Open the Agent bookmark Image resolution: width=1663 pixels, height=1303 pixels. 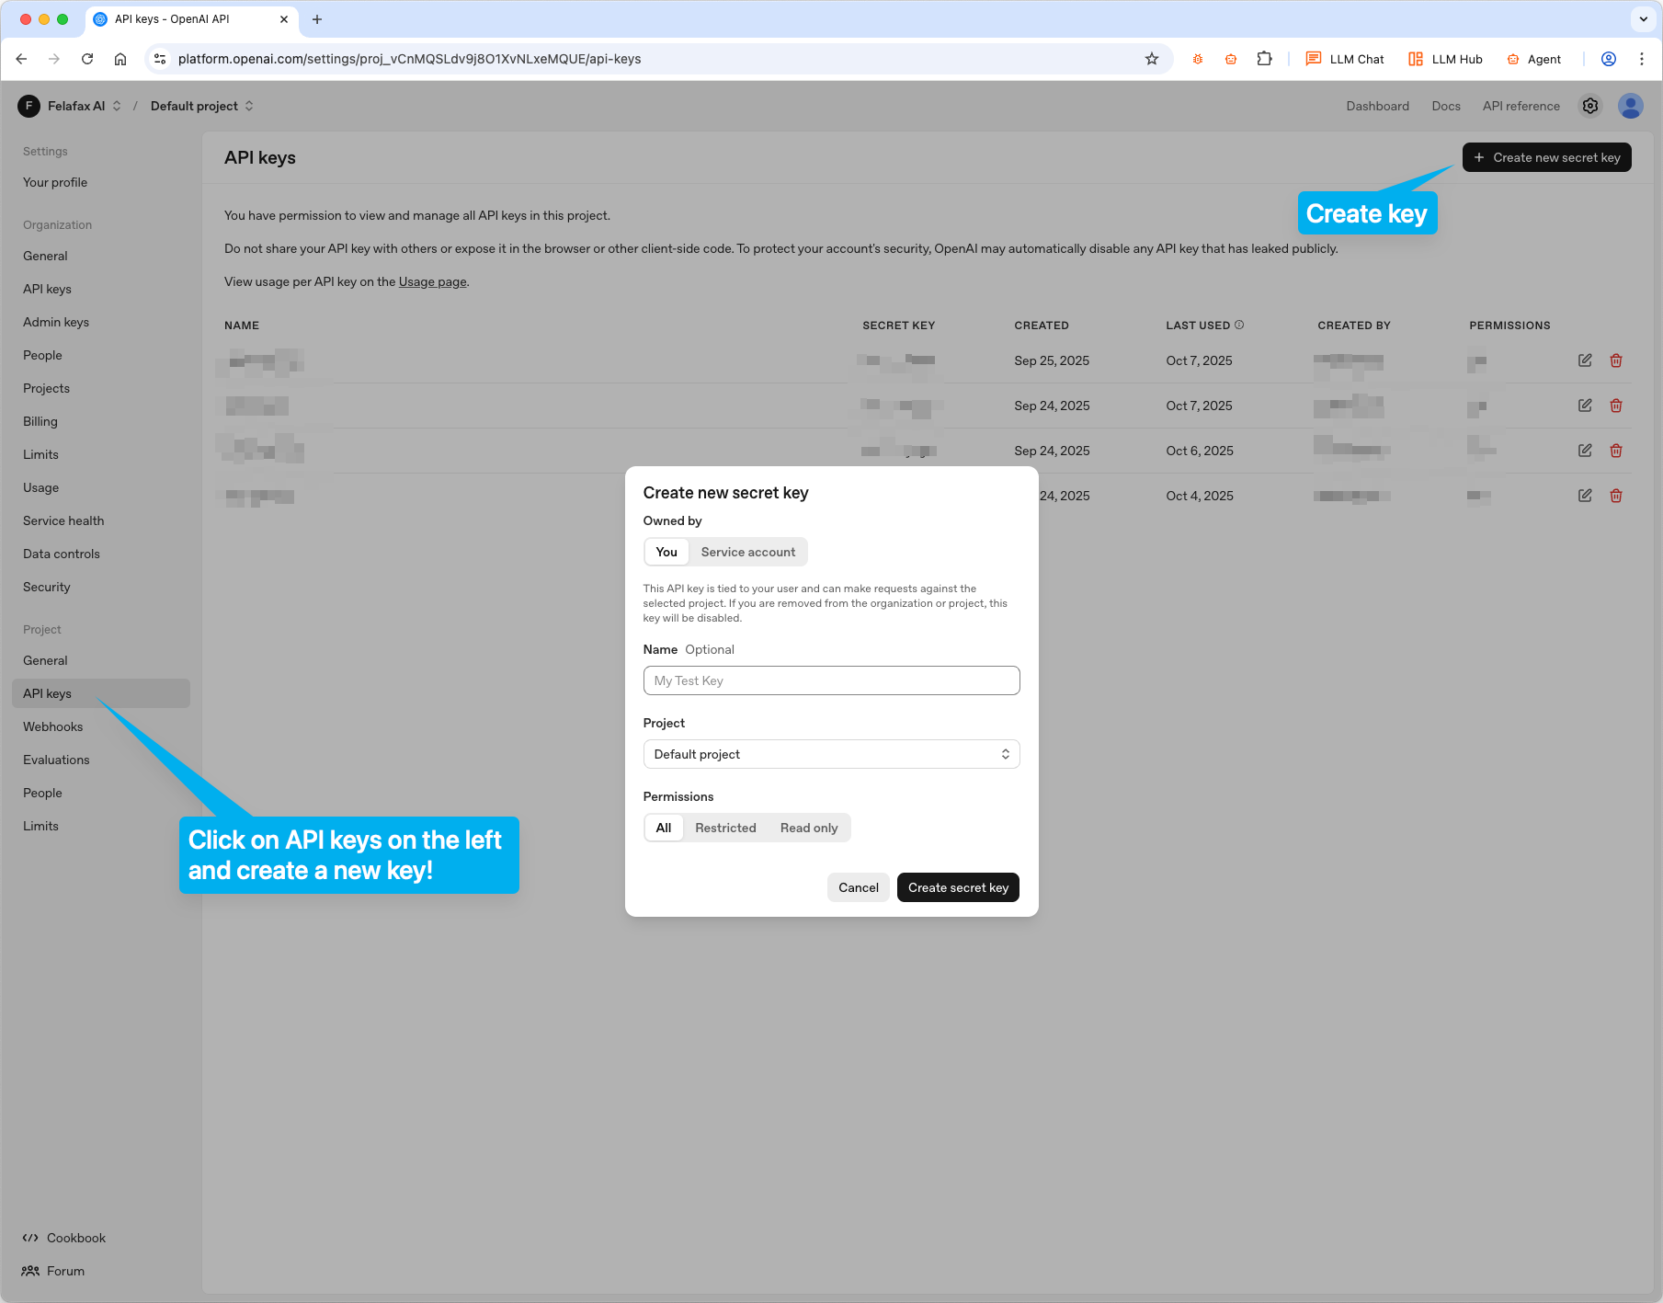click(1533, 59)
